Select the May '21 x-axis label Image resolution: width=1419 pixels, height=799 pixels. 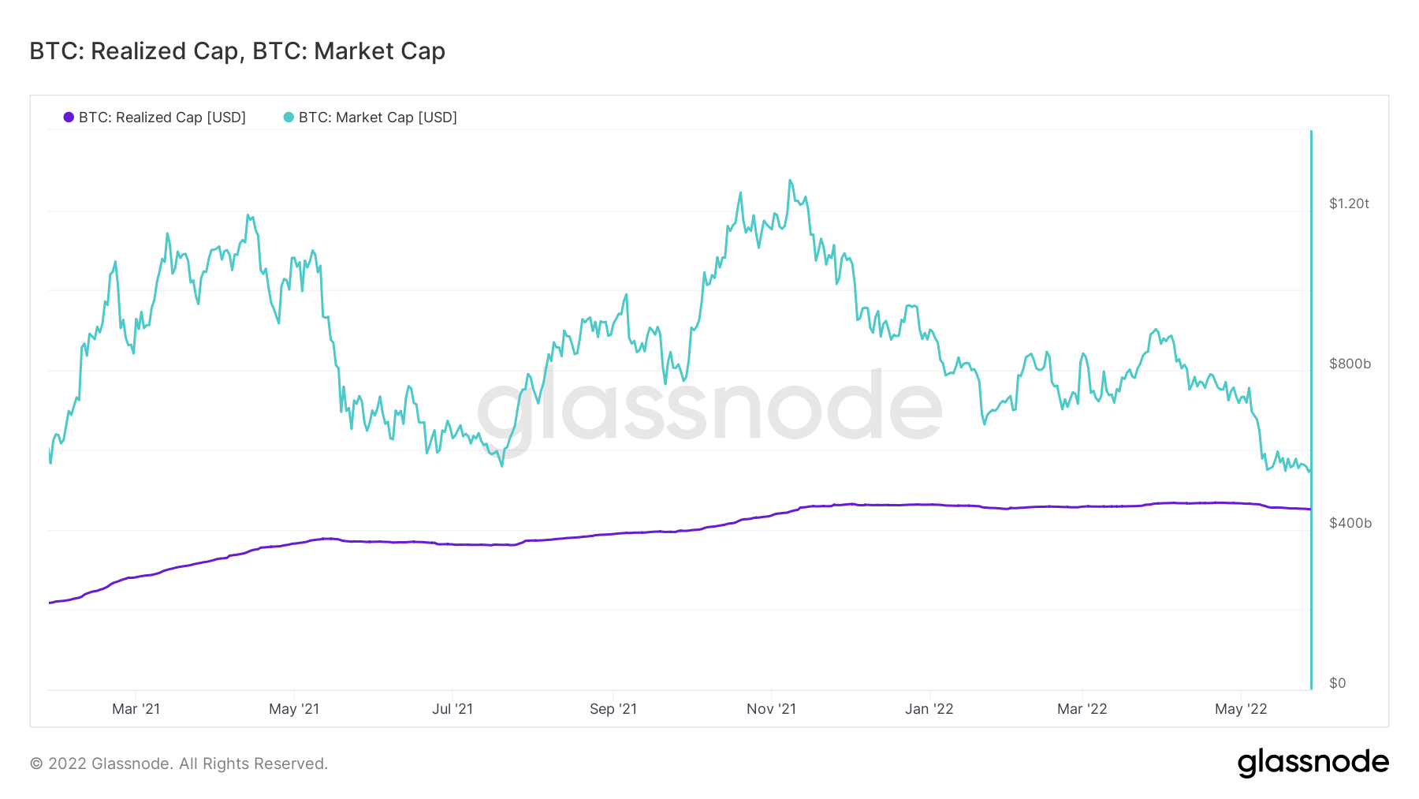(294, 709)
